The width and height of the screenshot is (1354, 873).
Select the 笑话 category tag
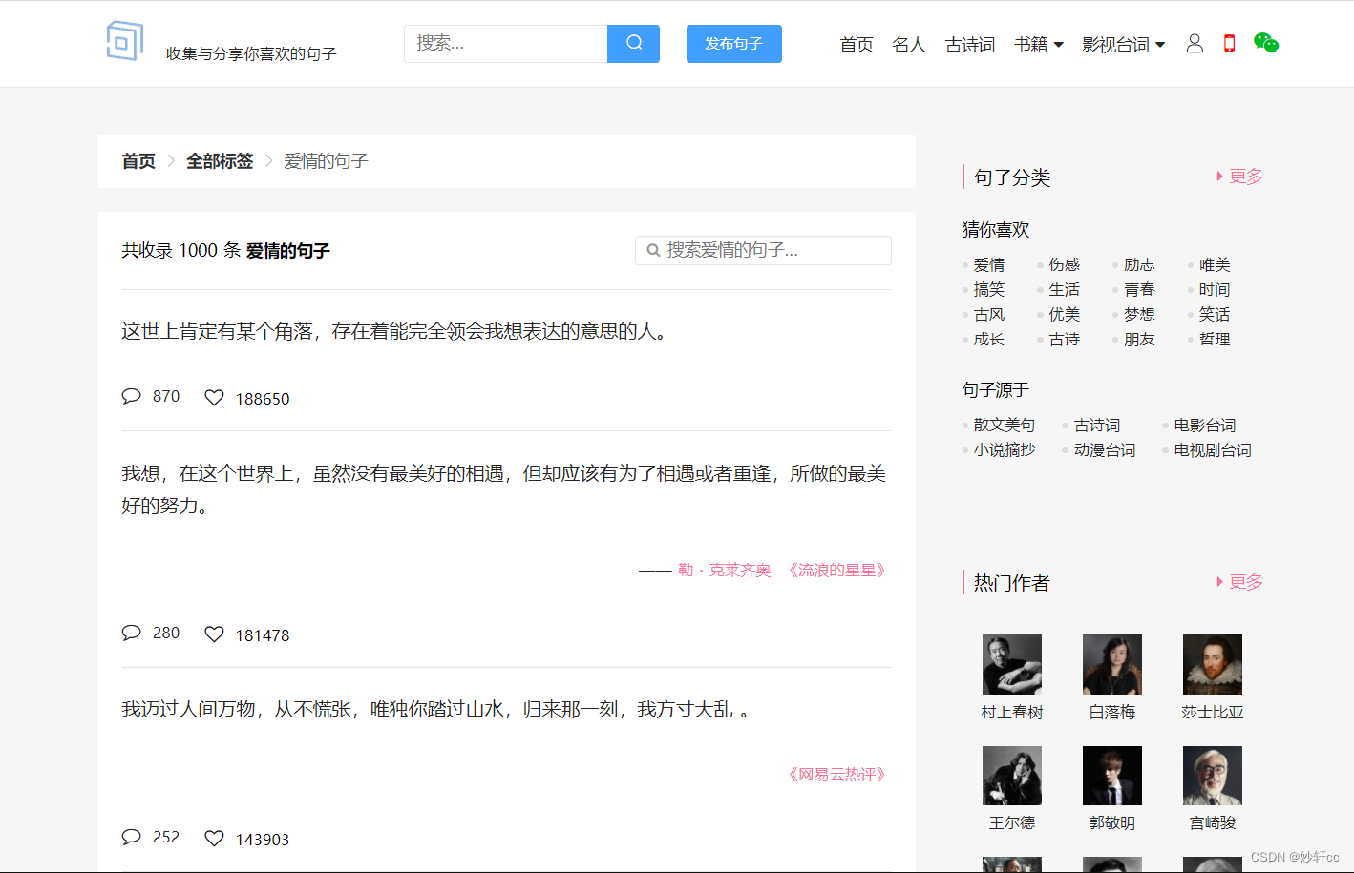coord(1215,314)
